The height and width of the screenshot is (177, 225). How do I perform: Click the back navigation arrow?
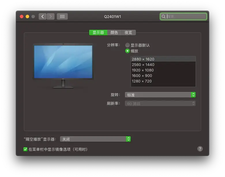[42, 16]
